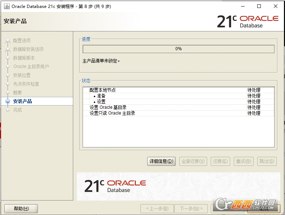Select the 概要 step
This screenshot has width=285, height=215.
pyautogui.click(x=17, y=93)
